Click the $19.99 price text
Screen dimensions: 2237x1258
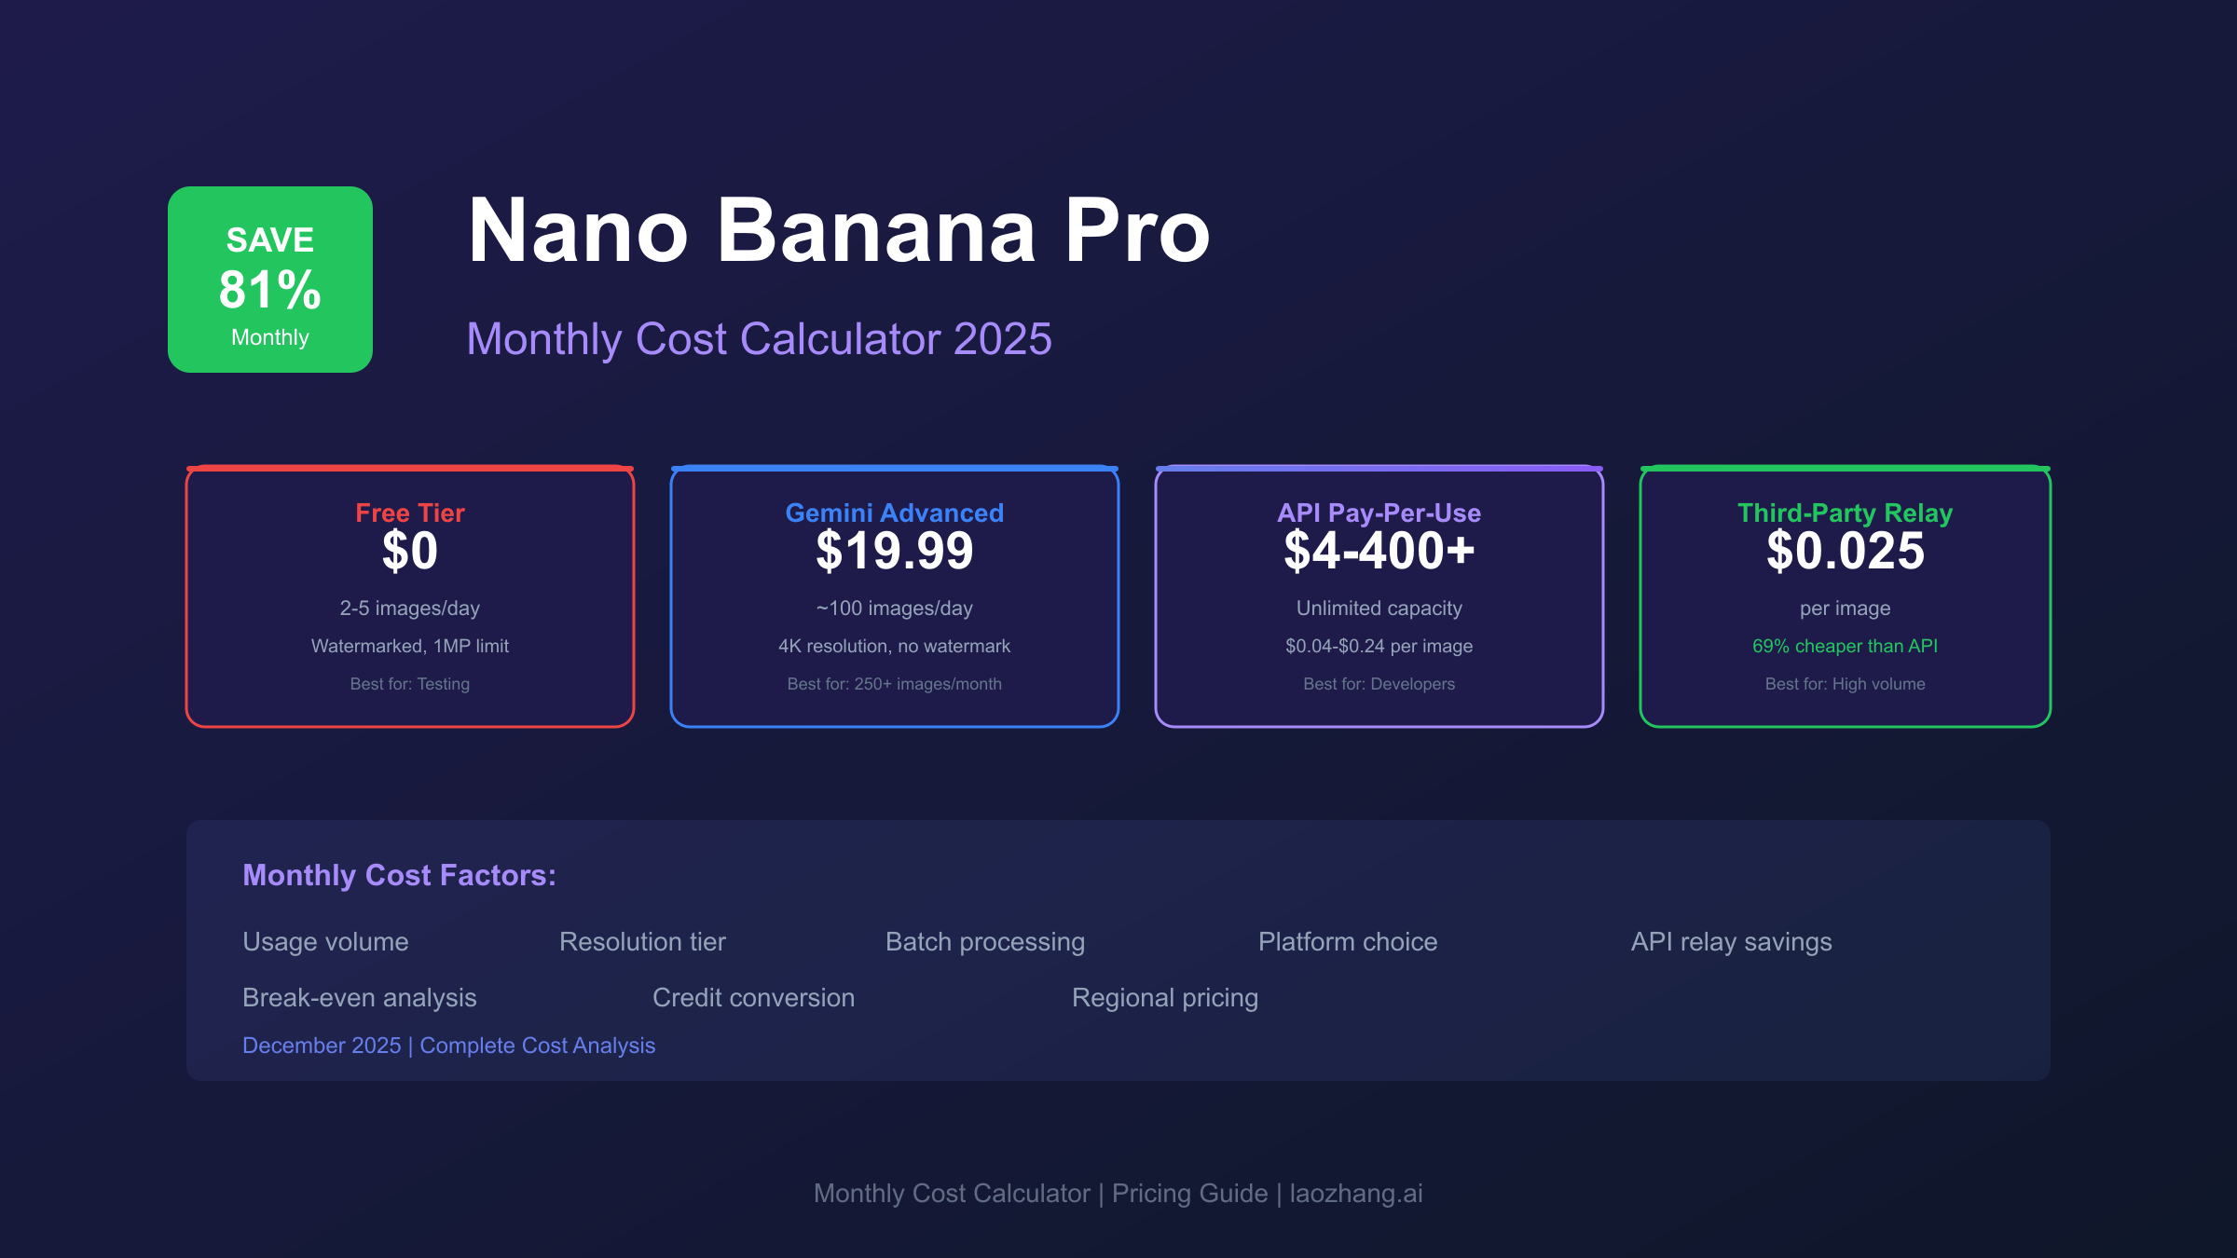[x=894, y=551]
